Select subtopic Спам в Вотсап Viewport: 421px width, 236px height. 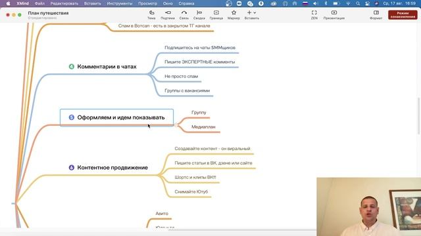[164, 26]
